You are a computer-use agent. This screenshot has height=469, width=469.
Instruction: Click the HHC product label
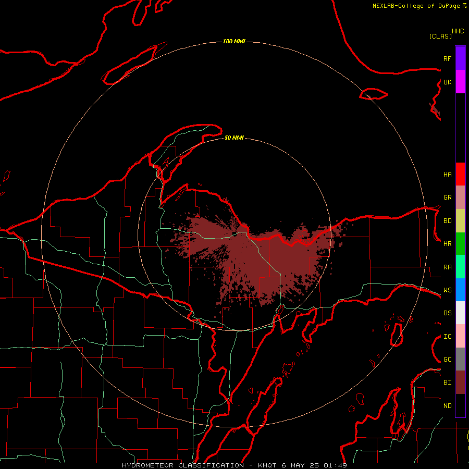click(458, 31)
